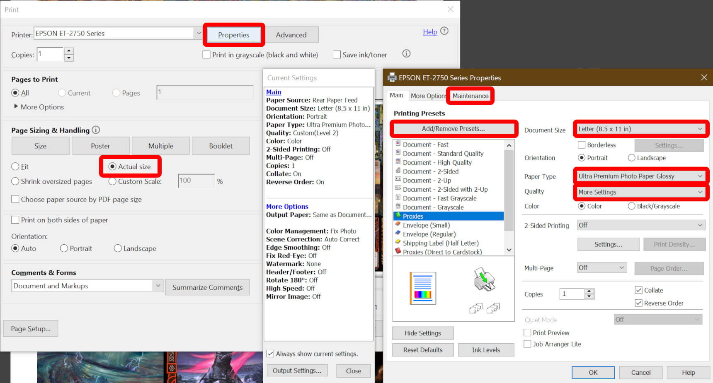
Task: Increase Copies with the up stepper arrow
Action: (x=69, y=51)
